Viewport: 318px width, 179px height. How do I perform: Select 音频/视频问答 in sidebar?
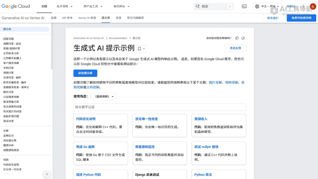pos(12,49)
